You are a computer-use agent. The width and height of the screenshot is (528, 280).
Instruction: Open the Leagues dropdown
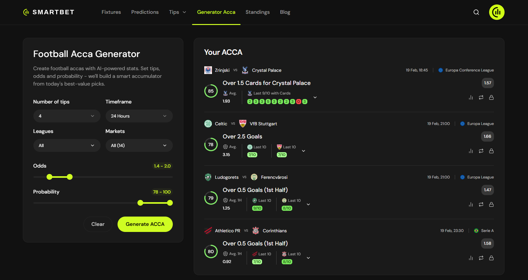pos(67,145)
